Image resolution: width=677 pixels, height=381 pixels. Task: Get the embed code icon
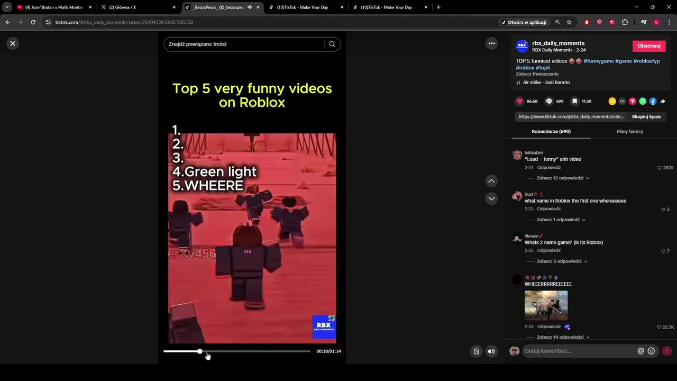pyautogui.click(x=622, y=101)
